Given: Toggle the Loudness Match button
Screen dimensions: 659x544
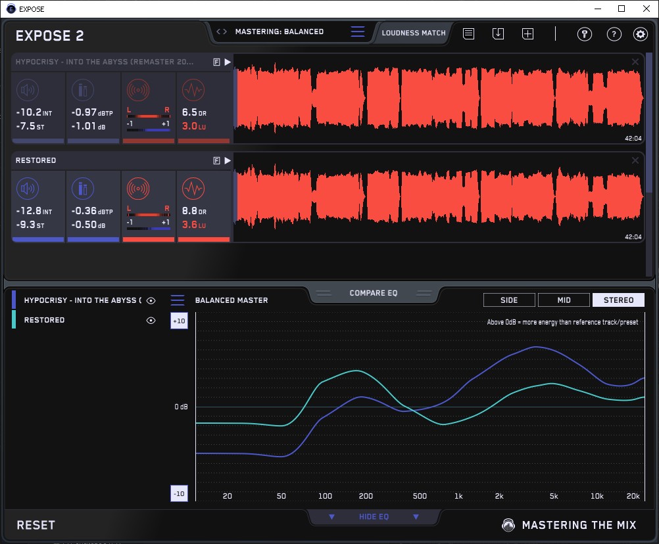Looking at the screenshot, I should pyautogui.click(x=414, y=32).
